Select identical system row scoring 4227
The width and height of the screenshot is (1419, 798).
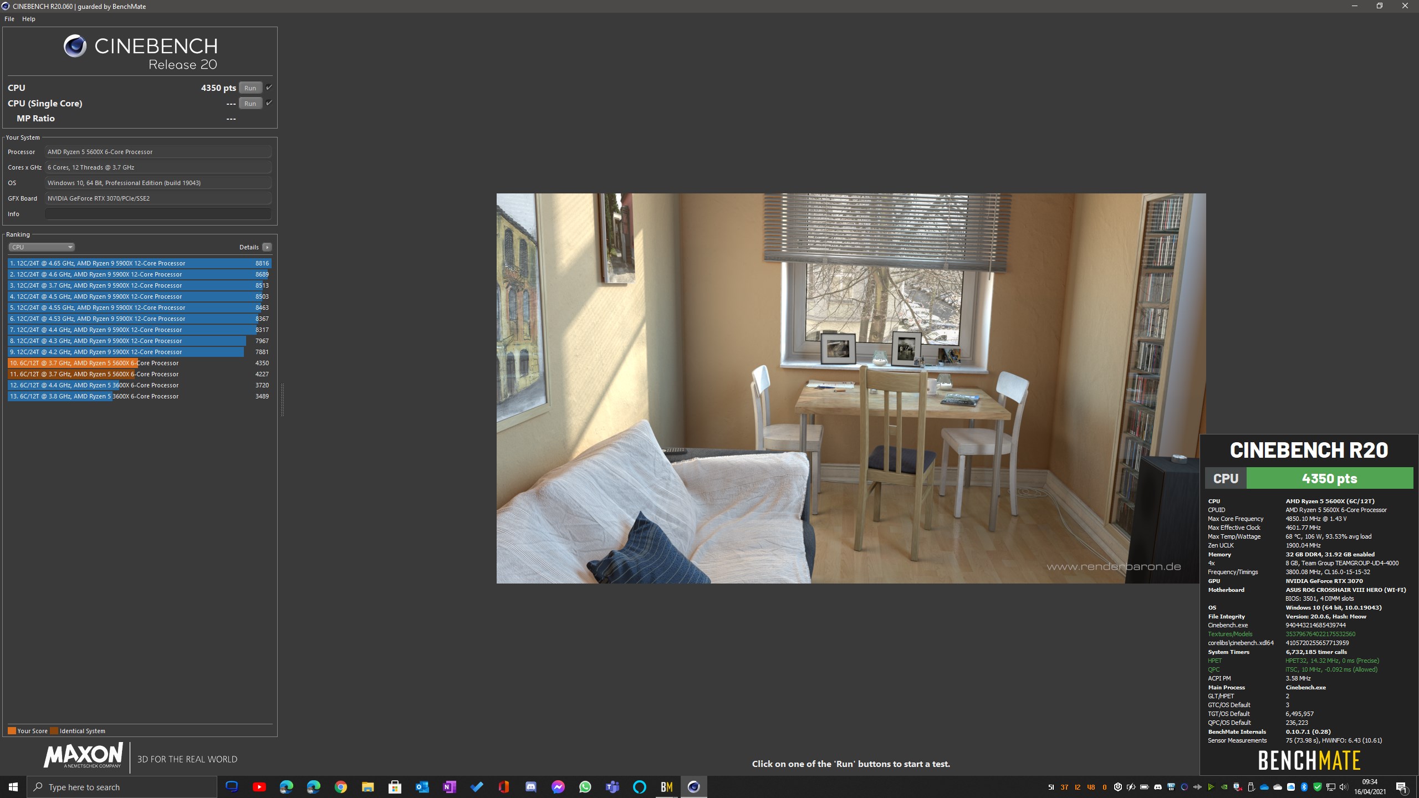[139, 374]
